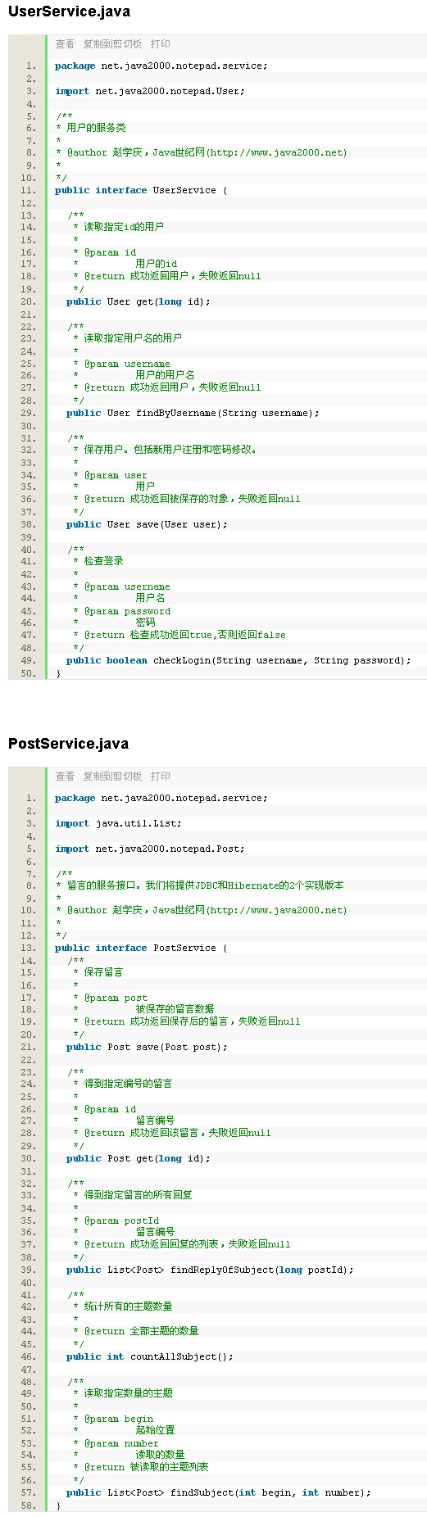Screen dimensions: 427x1517
Task: Click the comment starting "留言的服务接口"
Action: (x=200, y=885)
